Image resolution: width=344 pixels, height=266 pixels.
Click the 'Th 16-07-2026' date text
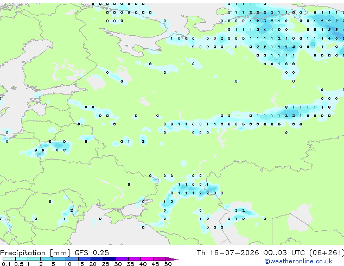click(228, 253)
